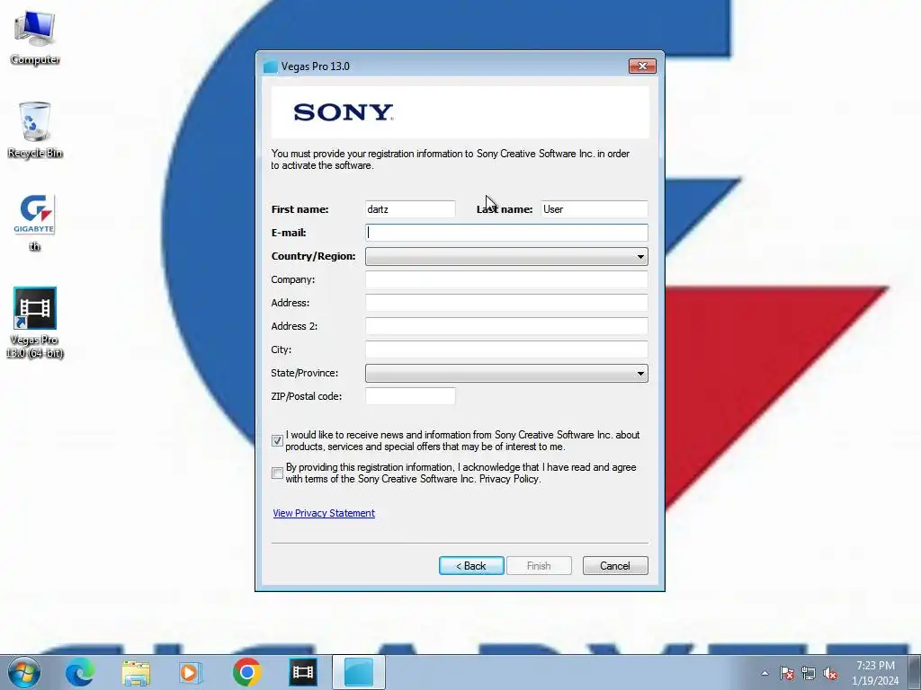Click the Cancel button
This screenshot has width=921, height=690.
click(x=615, y=566)
